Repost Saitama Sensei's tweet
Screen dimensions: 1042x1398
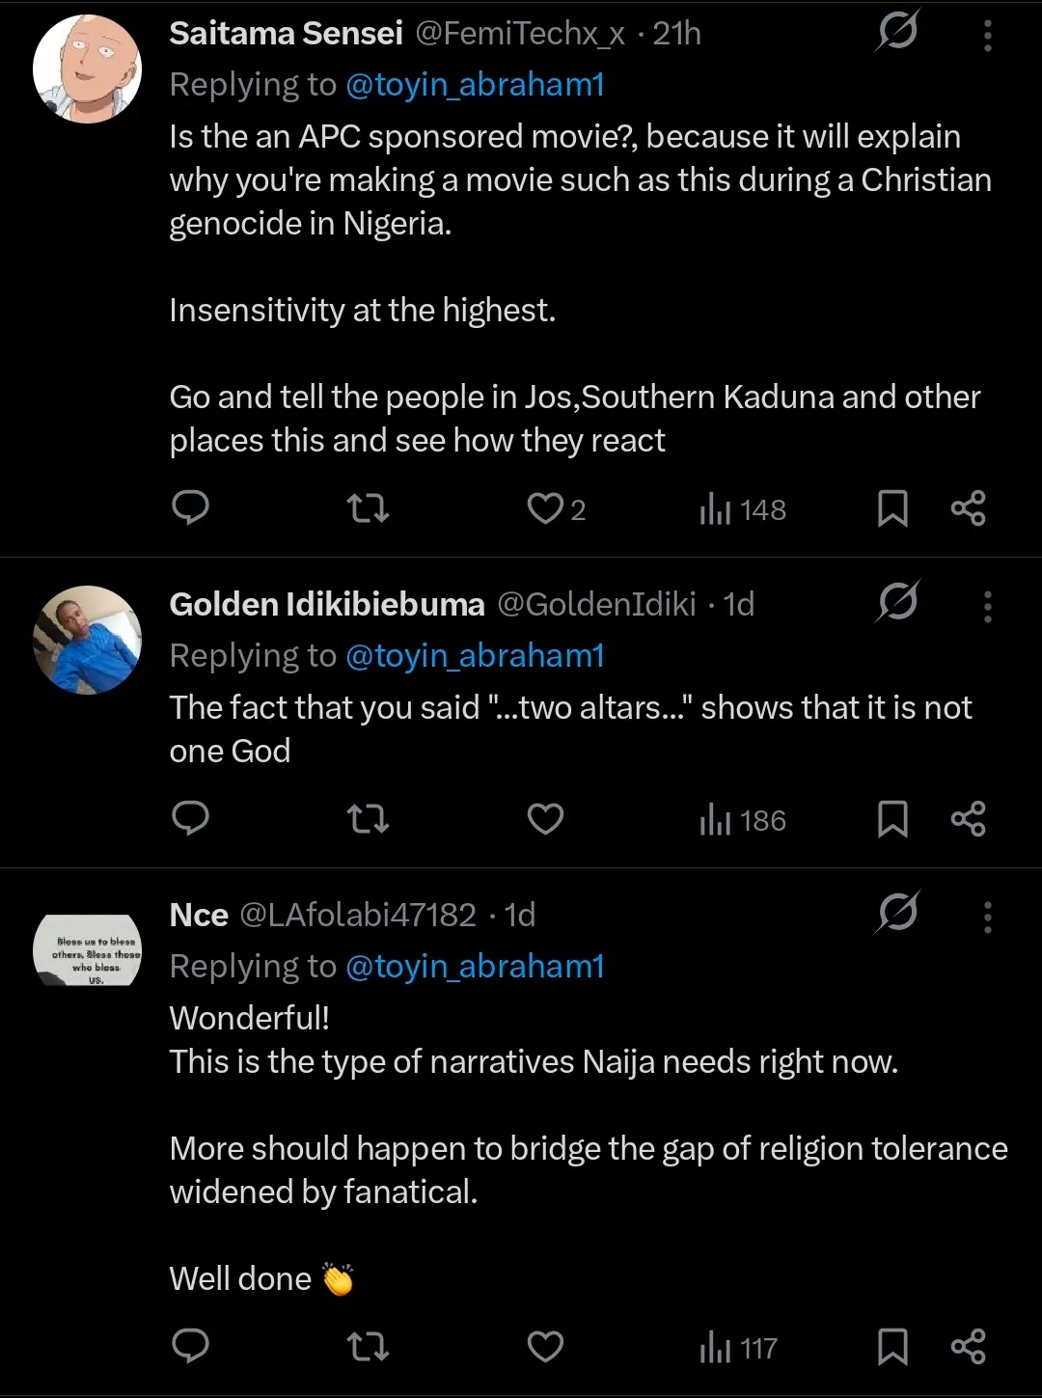pos(368,507)
